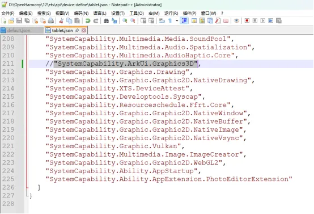
Task: Toggle the indent guide toolbar icon
Action: pos(184,20)
